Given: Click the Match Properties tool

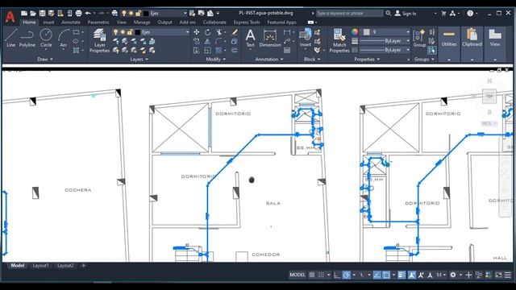Looking at the screenshot, I should pos(339,41).
